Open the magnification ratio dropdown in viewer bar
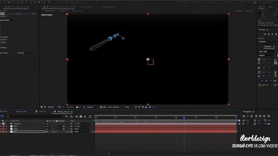This screenshot has width=278, height=156. click(52, 107)
